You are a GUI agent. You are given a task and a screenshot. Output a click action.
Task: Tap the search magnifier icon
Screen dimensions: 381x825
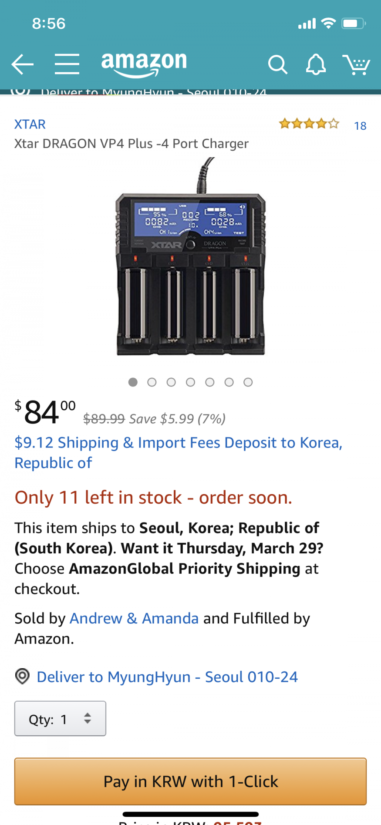coord(277,65)
